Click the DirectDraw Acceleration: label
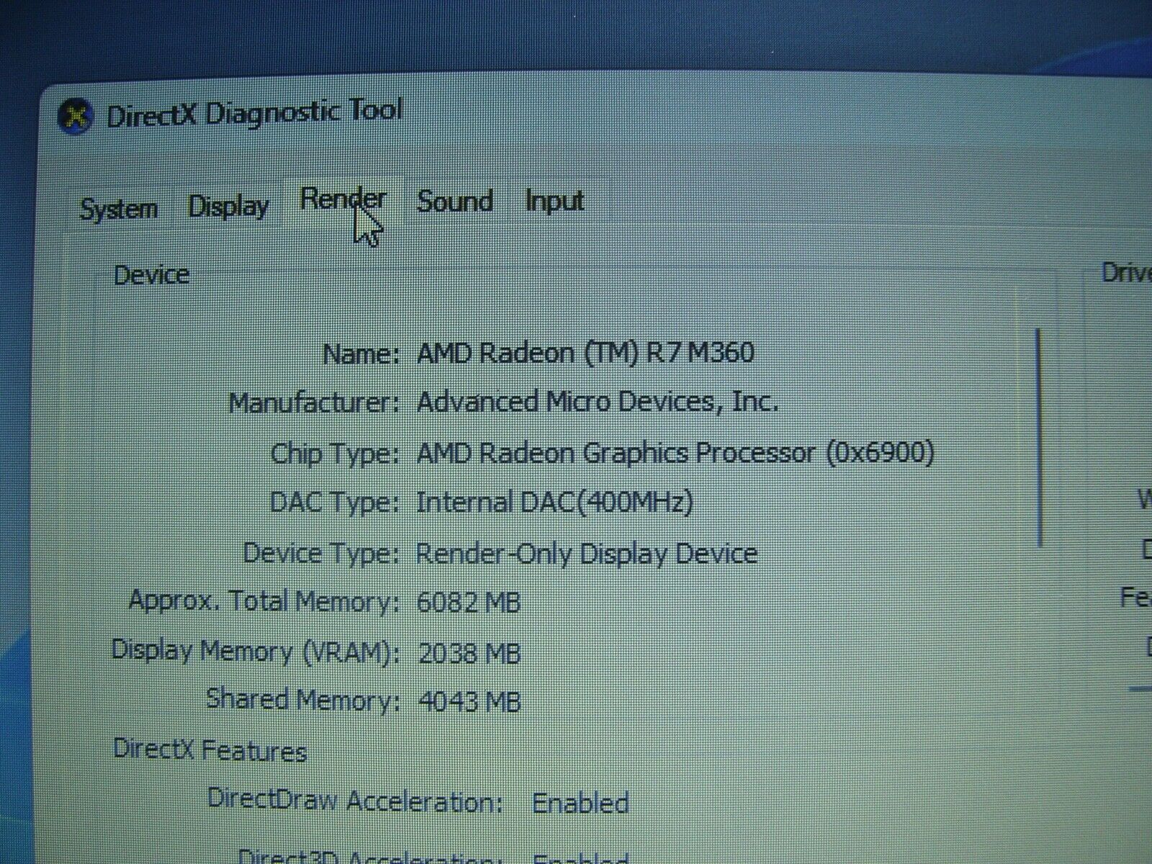Screen dimensions: 1152x864 click(355, 801)
